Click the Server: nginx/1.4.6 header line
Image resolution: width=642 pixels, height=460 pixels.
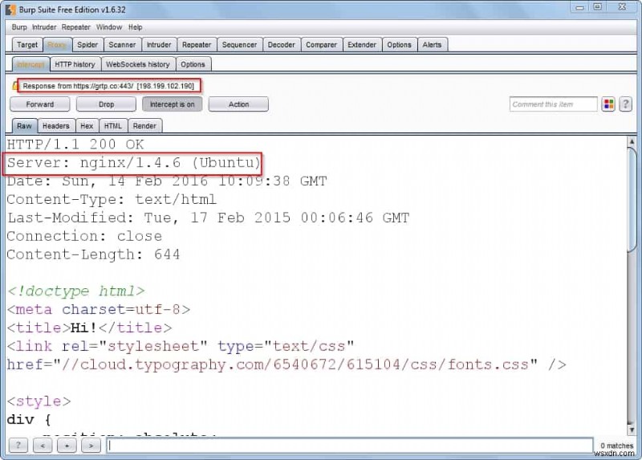coord(133,163)
